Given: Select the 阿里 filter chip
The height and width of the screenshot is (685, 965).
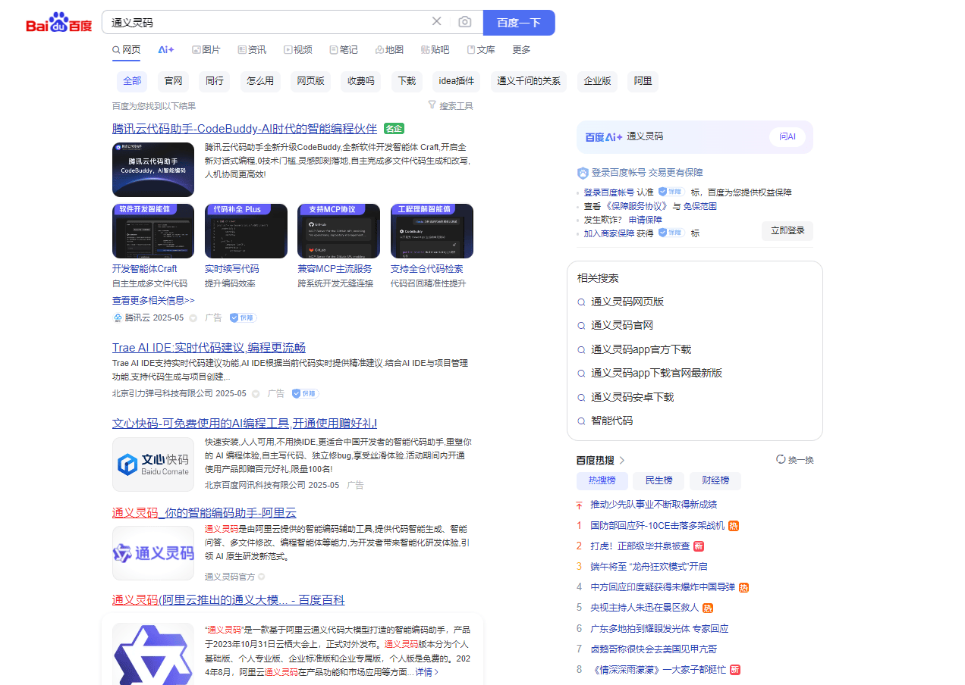Looking at the screenshot, I should [643, 81].
